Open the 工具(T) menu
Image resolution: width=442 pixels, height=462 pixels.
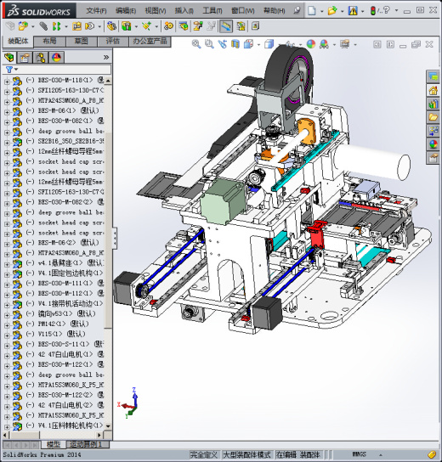212,10
